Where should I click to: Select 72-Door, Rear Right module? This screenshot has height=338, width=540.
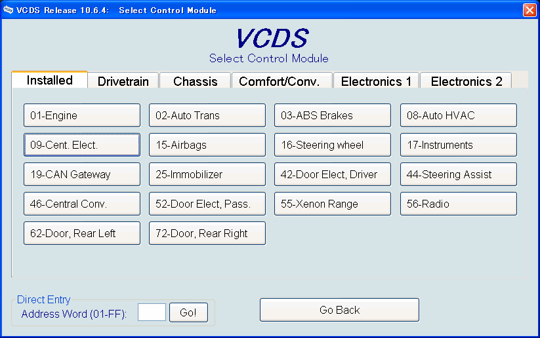click(207, 233)
